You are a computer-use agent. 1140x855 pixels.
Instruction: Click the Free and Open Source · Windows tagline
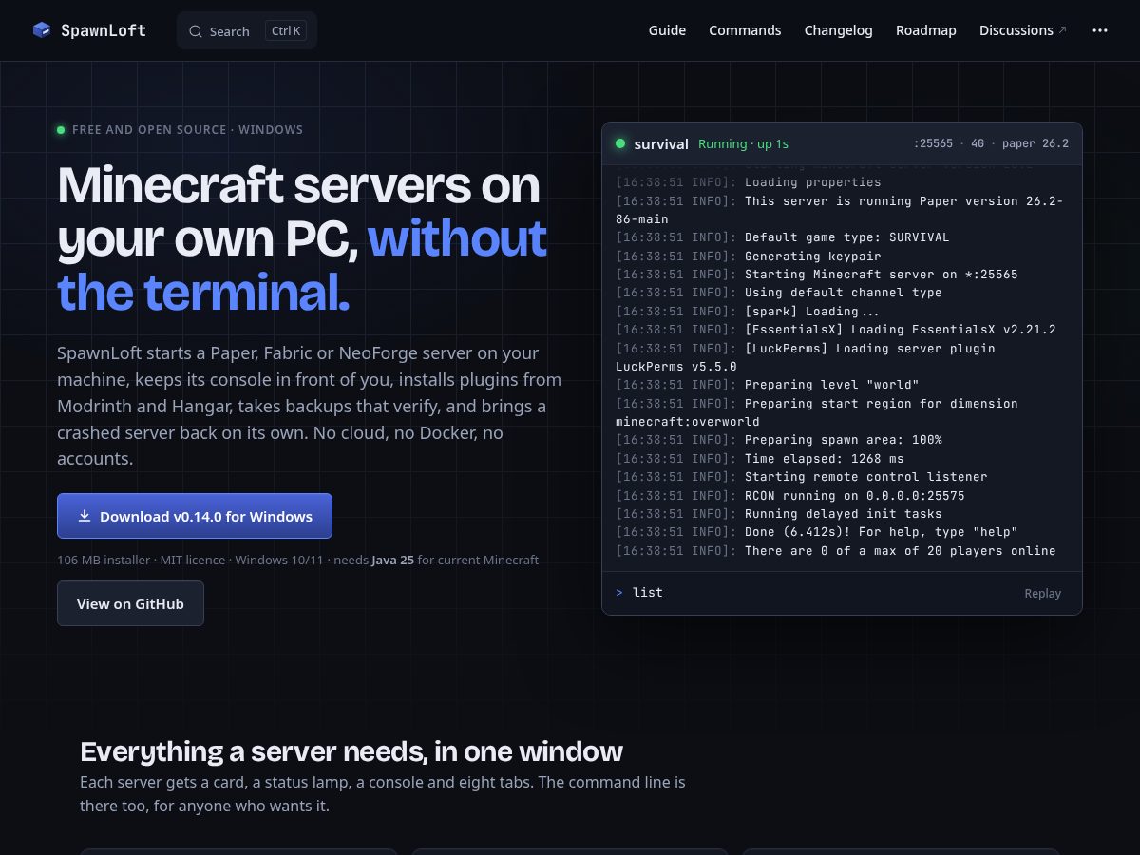187,130
